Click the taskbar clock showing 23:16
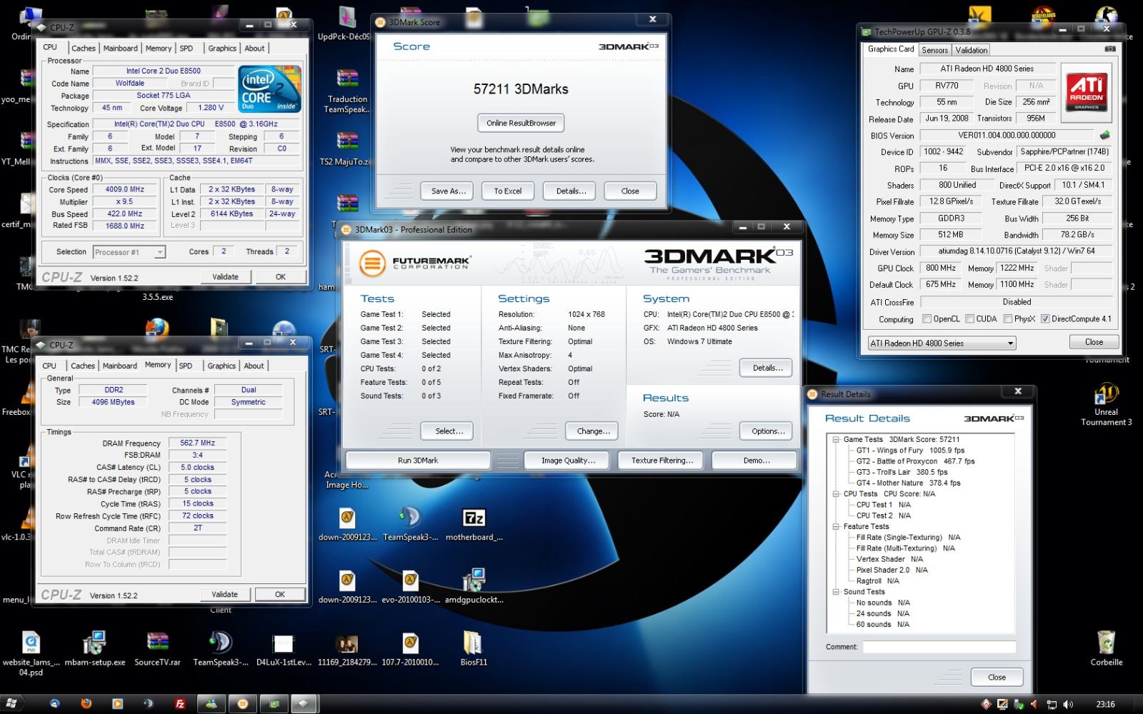Screen dimensions: 1143x714 click(1105, 705)
